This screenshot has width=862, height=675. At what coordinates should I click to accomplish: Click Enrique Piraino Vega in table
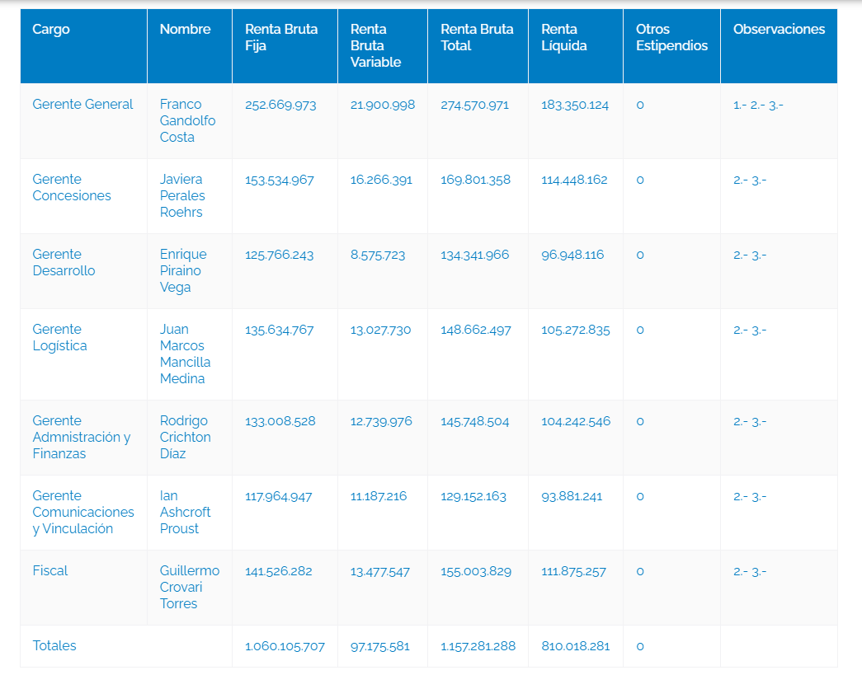pos(183,271)
